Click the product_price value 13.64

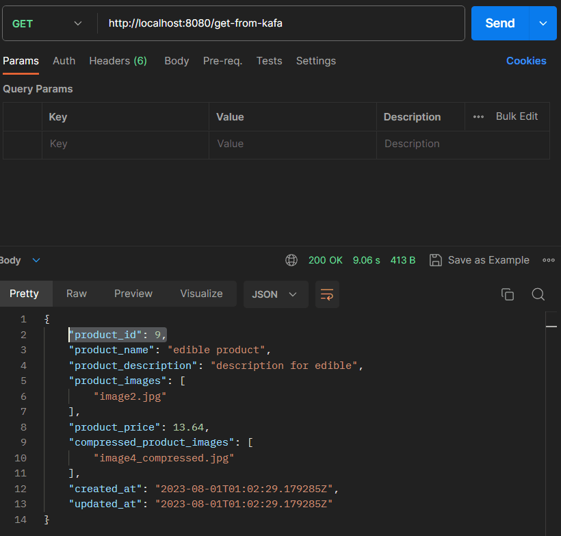188,427
